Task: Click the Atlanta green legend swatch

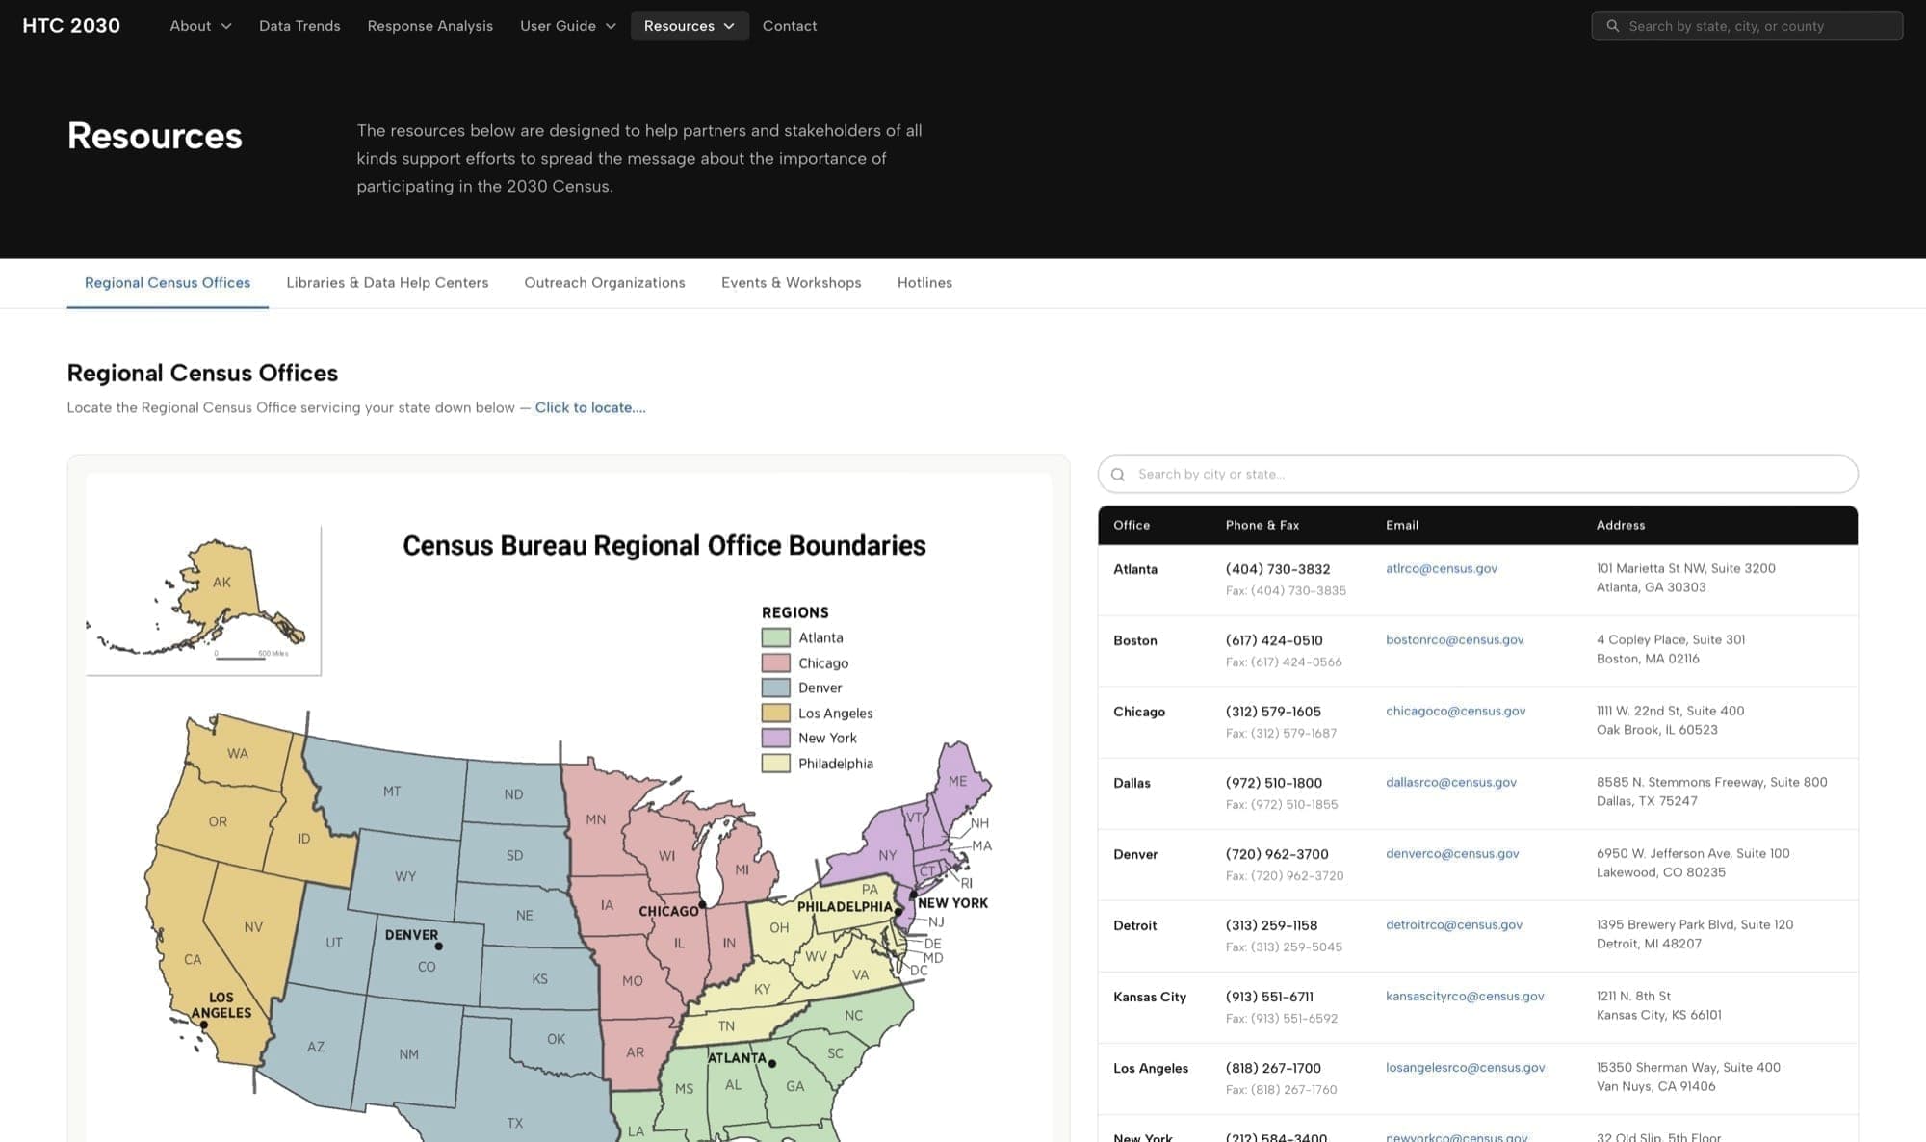Action: 776,637
